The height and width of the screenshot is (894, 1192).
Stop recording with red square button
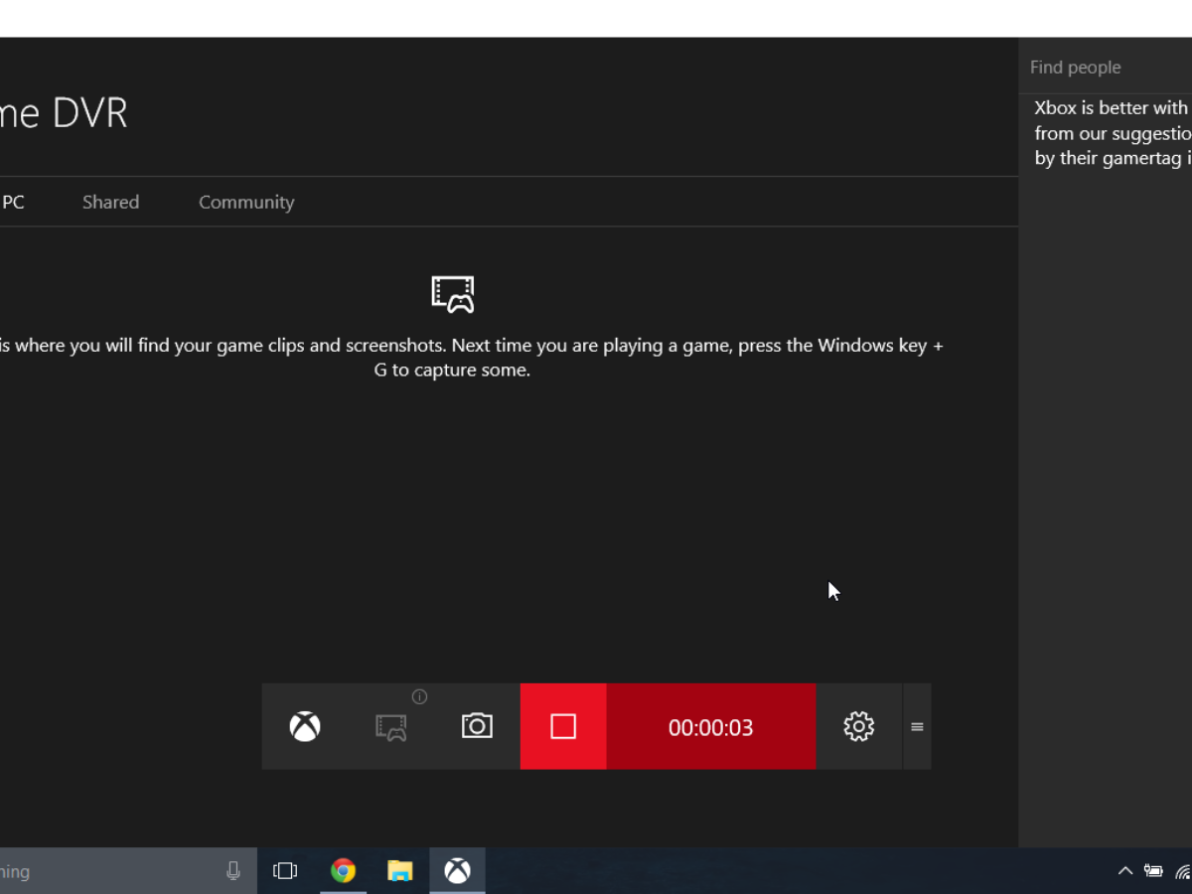[563, 726]
